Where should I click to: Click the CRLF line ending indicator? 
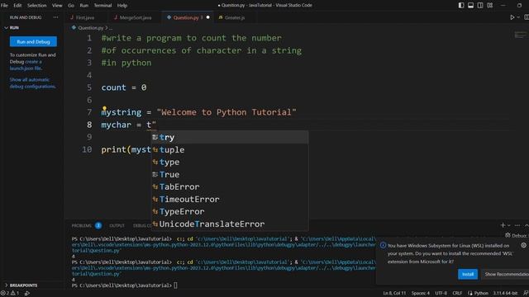(457, 294)
